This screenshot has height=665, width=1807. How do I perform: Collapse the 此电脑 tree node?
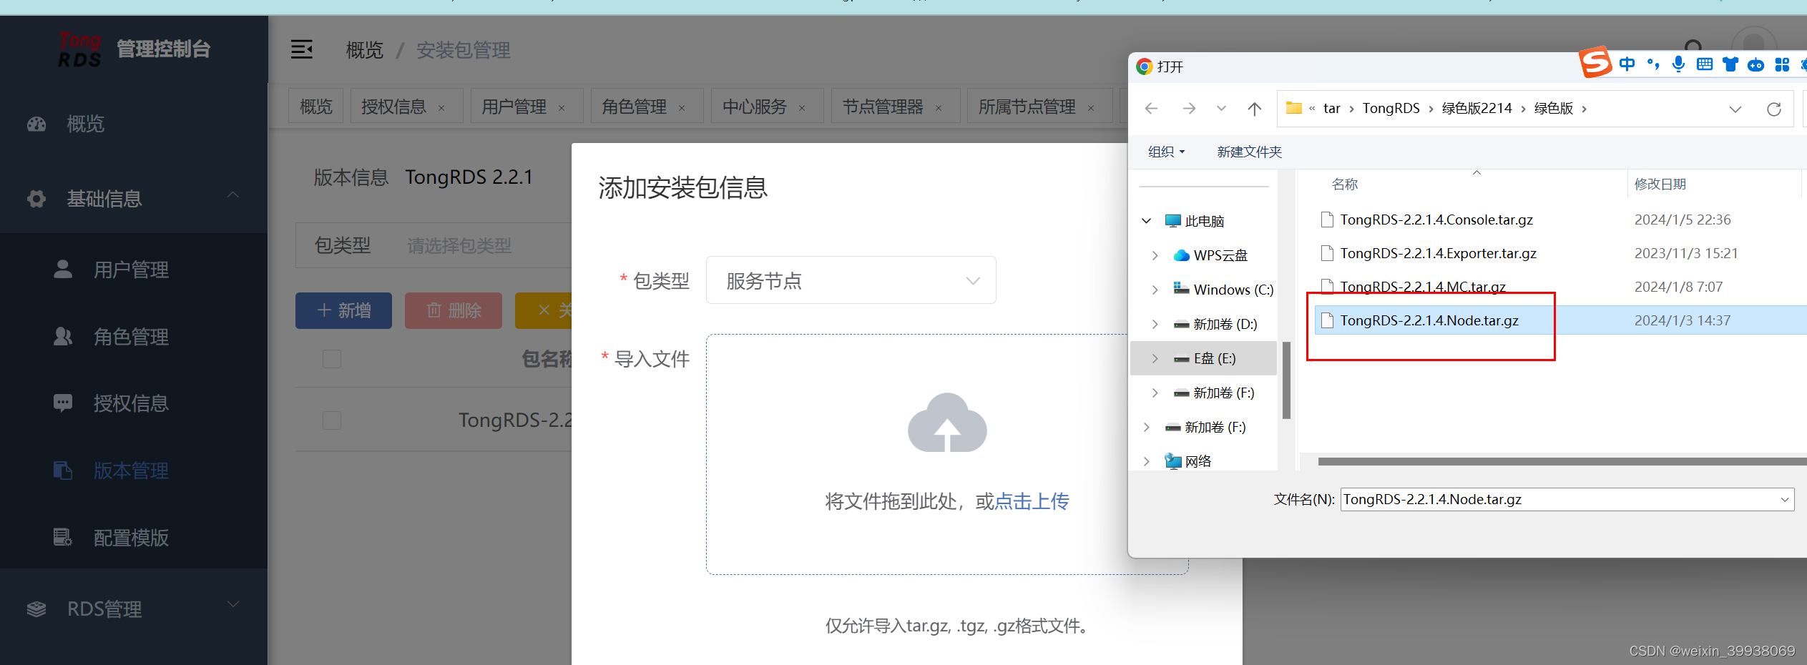tap(1147, 221)
